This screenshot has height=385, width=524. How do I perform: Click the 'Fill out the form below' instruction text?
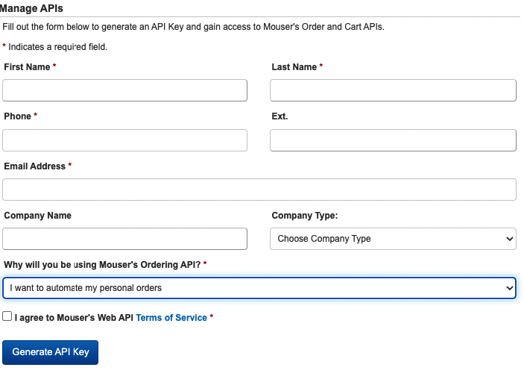pyautogui.click(x=194, y=27)
